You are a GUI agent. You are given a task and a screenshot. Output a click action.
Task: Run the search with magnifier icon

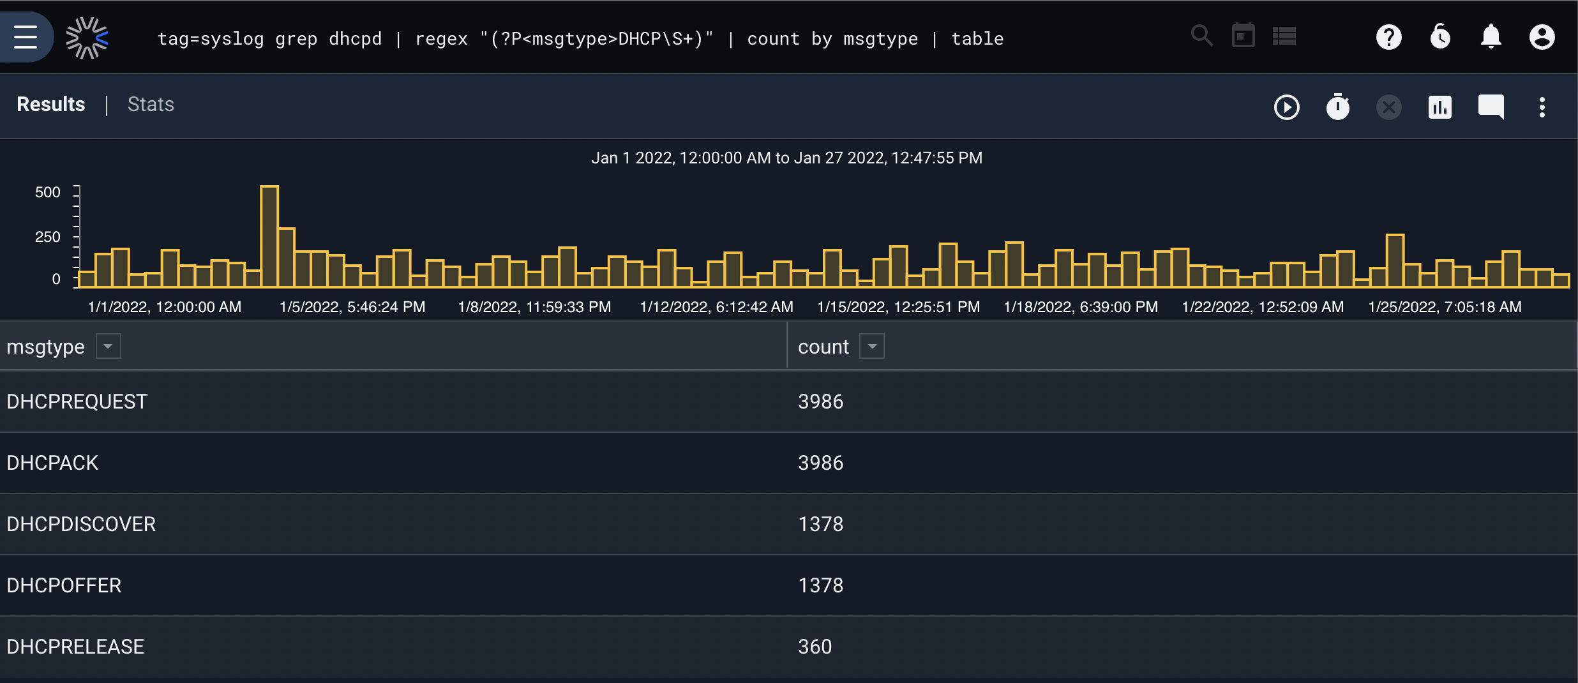(x=1201, y=36)
